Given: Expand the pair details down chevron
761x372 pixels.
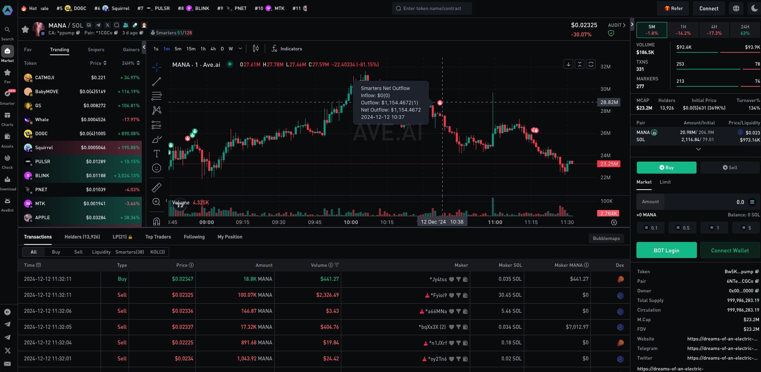Looking at the screenshot, I should point(699,149).
